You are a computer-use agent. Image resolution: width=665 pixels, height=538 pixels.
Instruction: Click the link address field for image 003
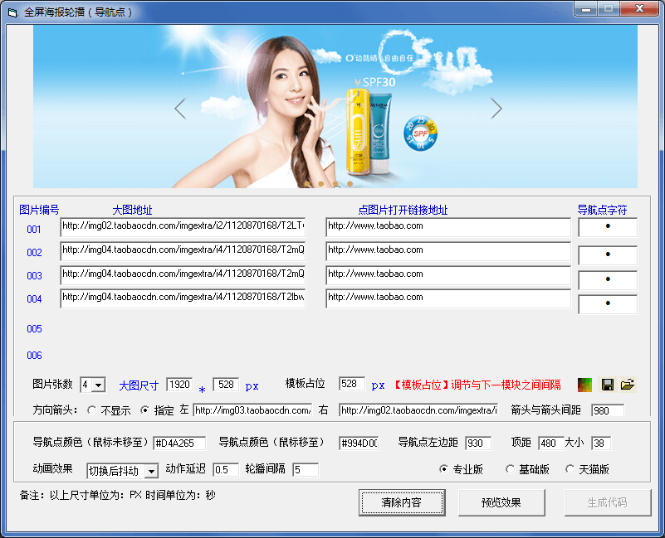pos(447,274)
